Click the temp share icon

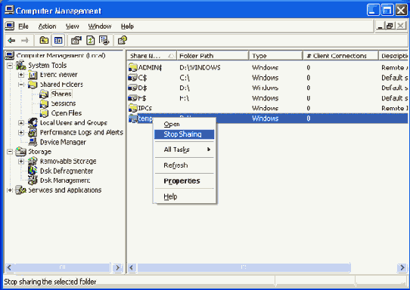133,119
